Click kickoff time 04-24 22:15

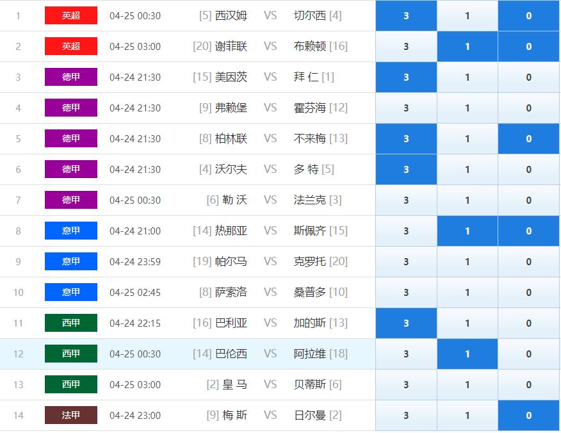(135, 323)
